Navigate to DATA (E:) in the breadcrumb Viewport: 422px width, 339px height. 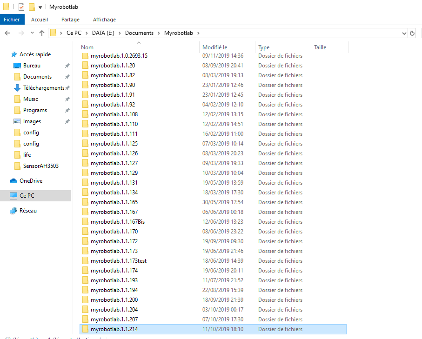point(103,33)
